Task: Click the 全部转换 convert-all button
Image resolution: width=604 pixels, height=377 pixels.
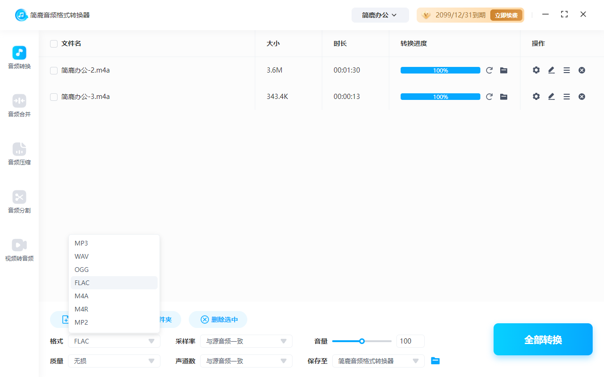Action: pyautogui.click(x=543, y=339)
